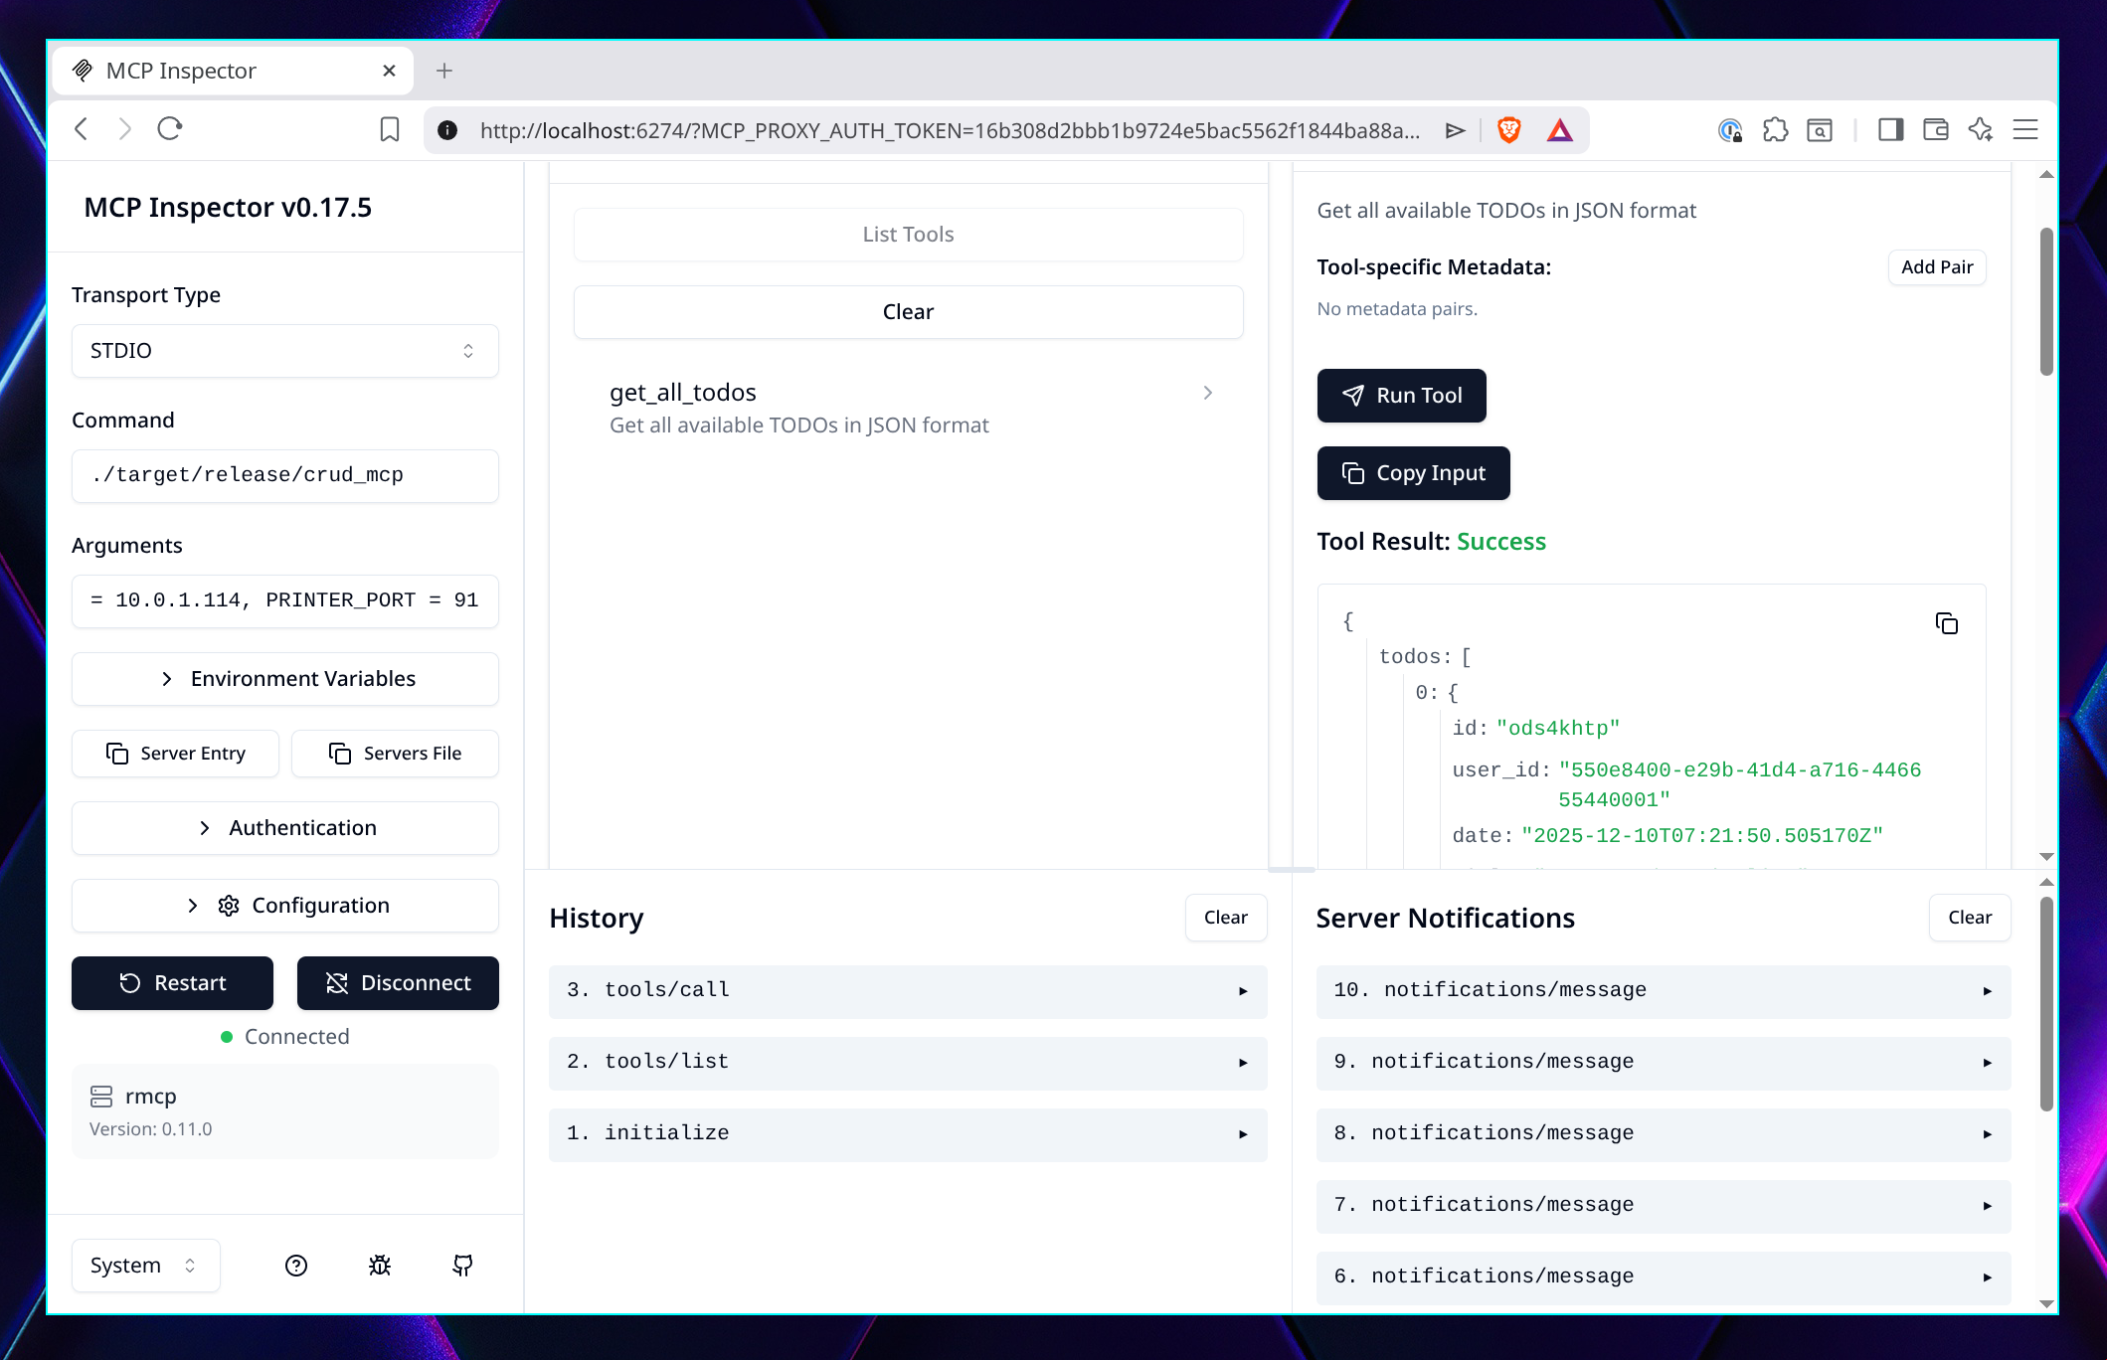Expand the Authentication section

click(x=284, y=827)
